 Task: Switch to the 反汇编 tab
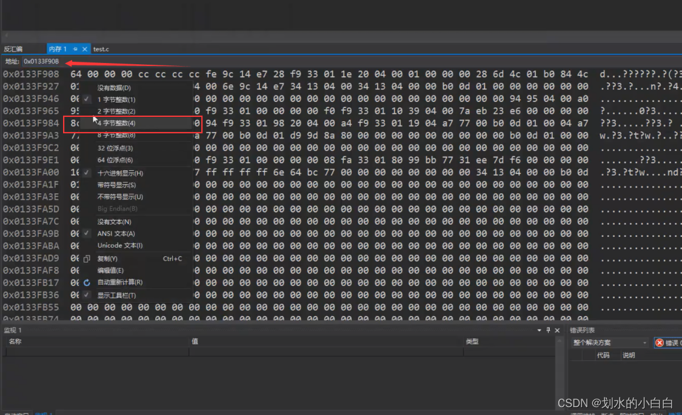(x=13, y=49)
